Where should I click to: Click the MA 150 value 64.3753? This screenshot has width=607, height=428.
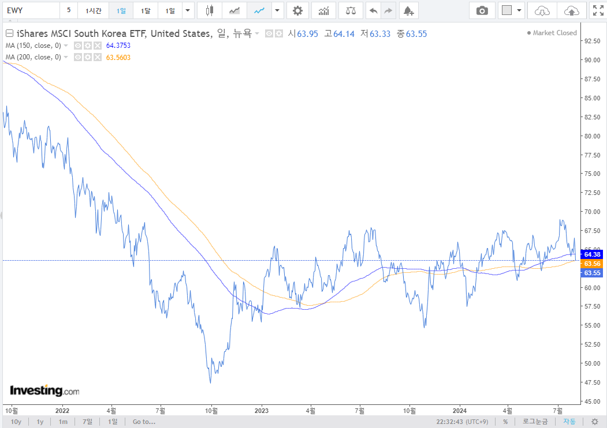118,46
